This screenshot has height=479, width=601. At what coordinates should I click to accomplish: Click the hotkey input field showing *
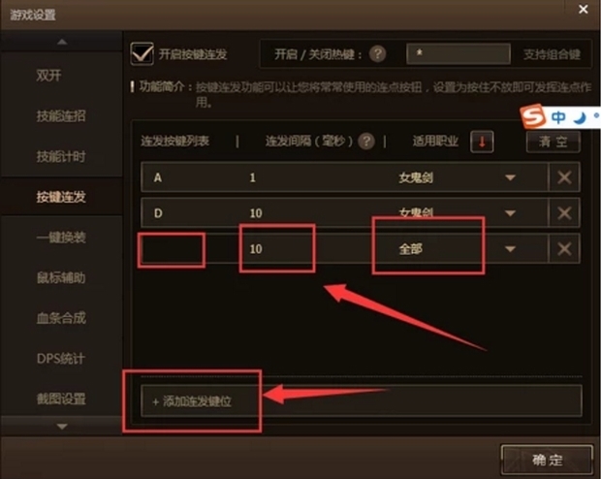[459, 53]
